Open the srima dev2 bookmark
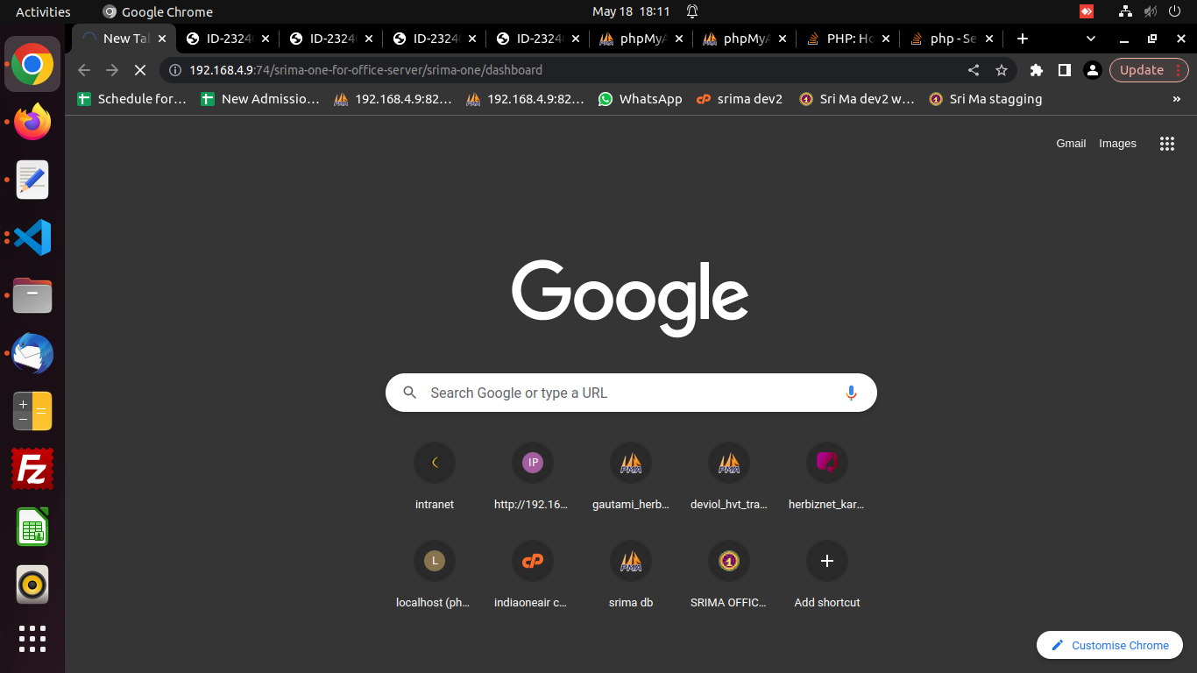 (739, 99)
